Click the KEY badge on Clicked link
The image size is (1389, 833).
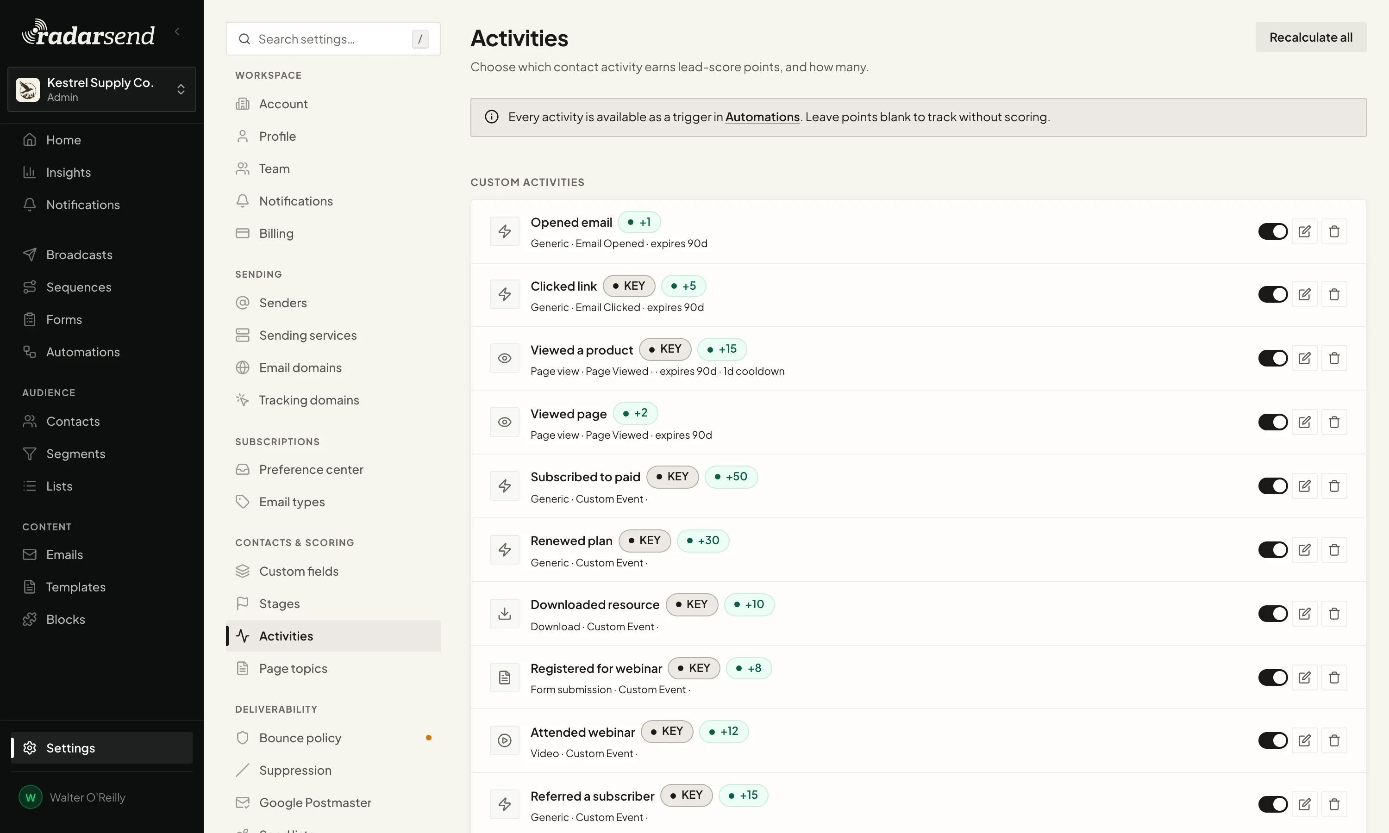point(629,286)
